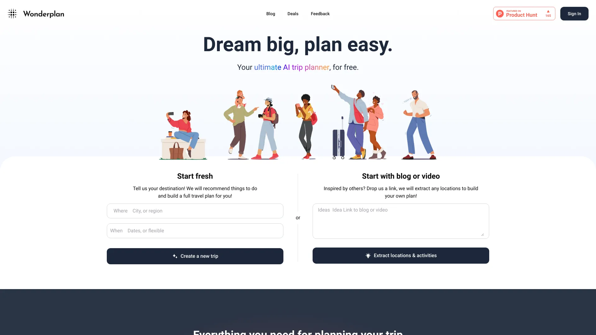This screenshot has width=596, height=335.
Task: Click the Deals navigation link
Action: pyautogui.click(x=293, y=14)
